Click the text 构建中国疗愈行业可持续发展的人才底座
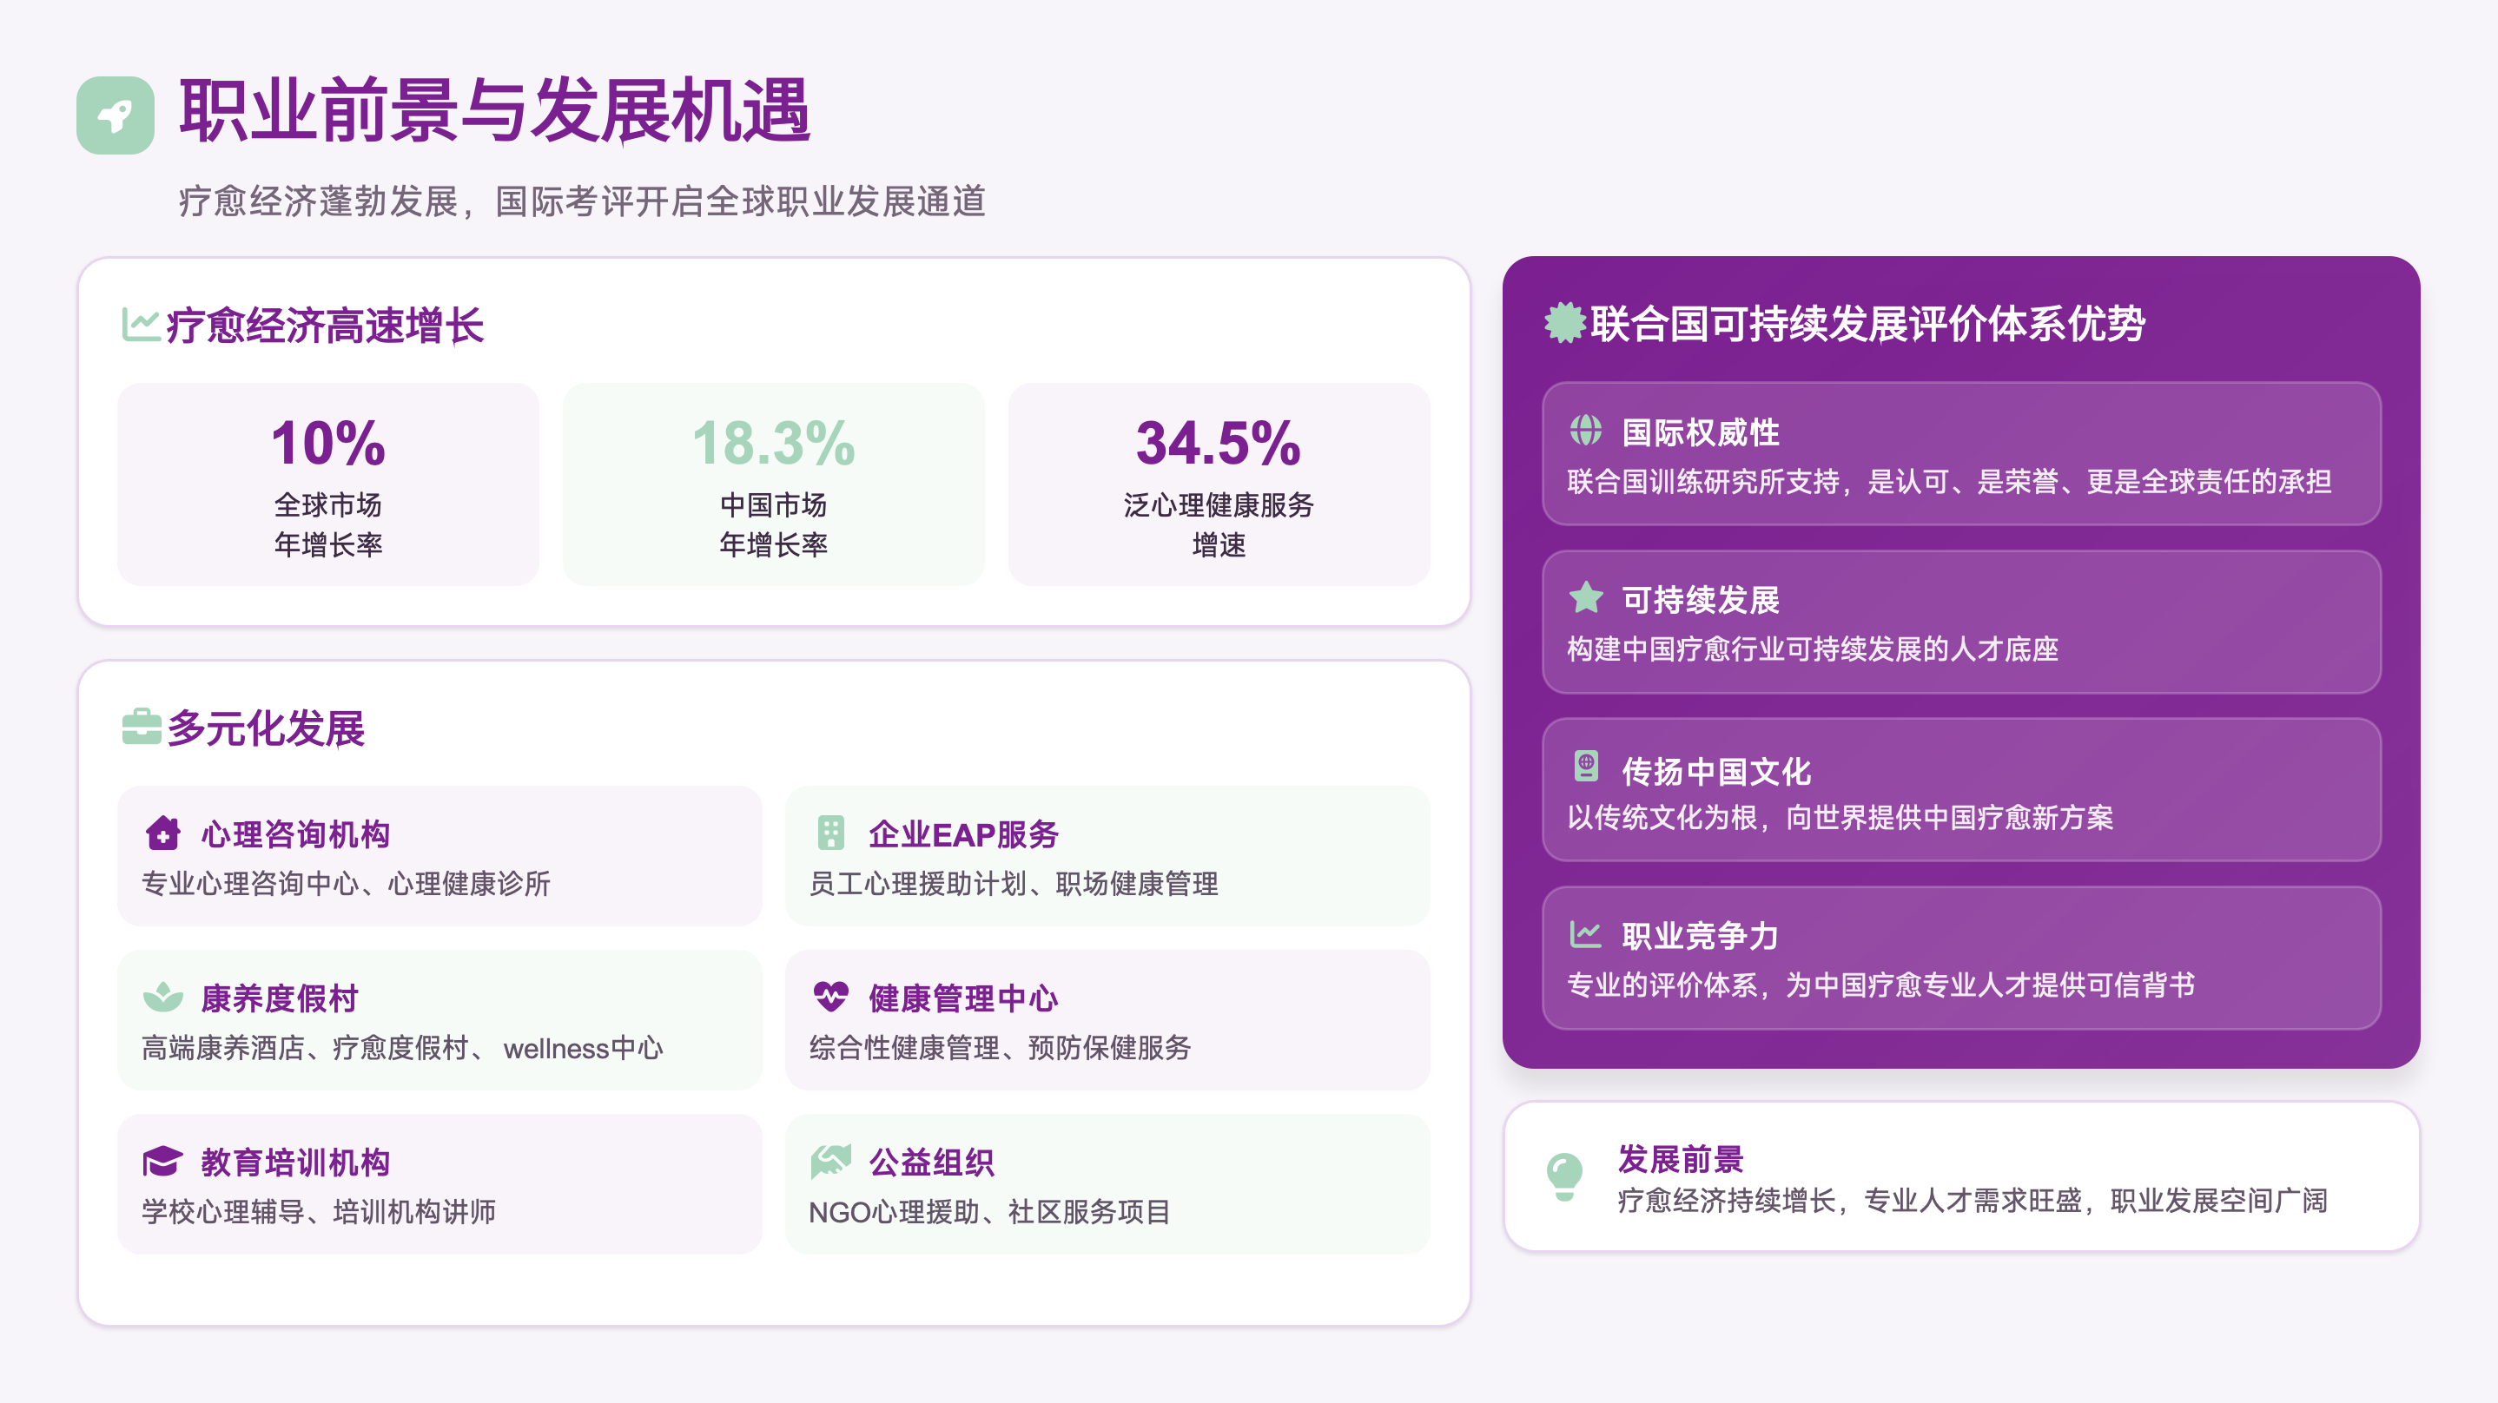 (1813, 649)
